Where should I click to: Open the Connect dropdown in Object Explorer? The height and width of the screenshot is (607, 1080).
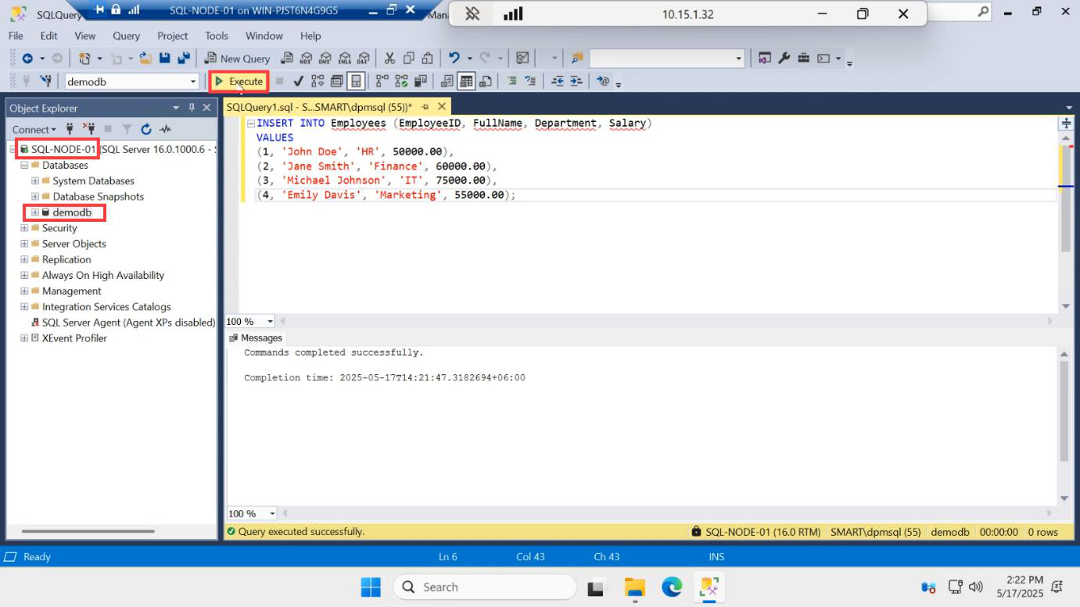[x=34, y=130]
